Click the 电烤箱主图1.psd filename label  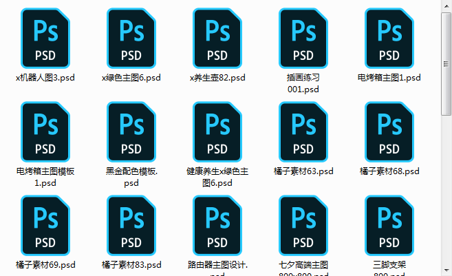[x=389, y=78]
